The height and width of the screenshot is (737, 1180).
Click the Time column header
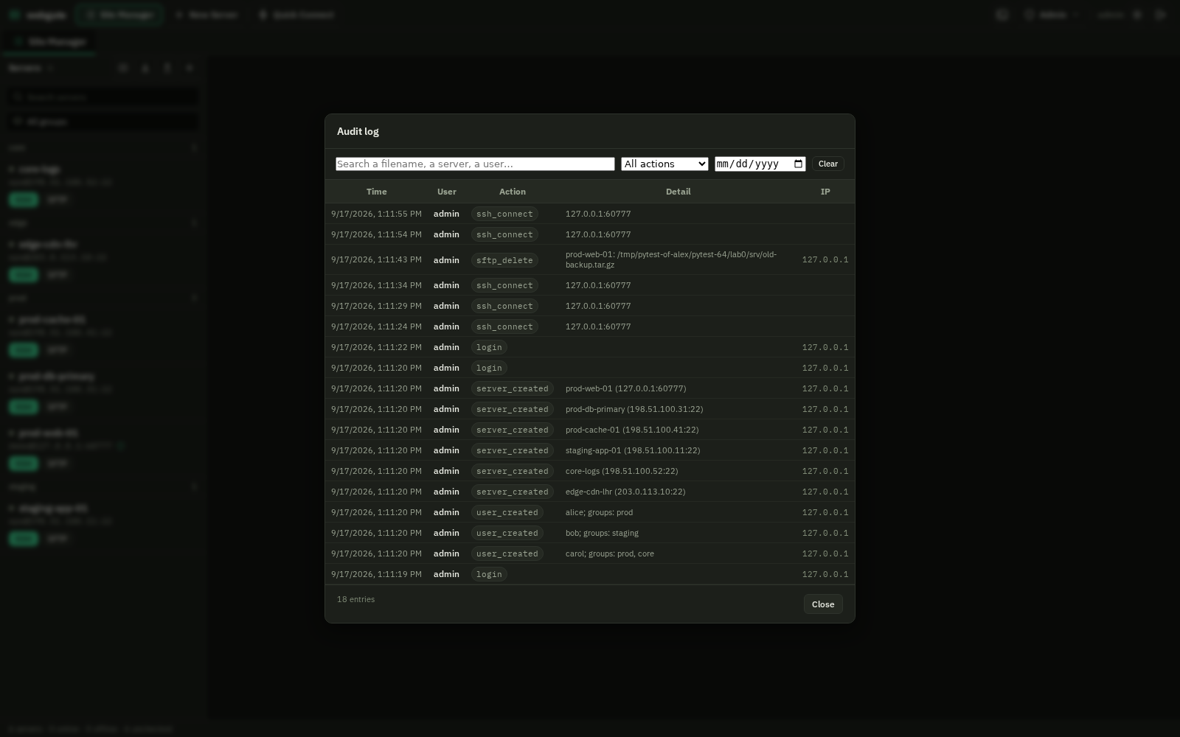click(x=376, y=192)
